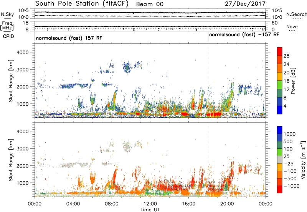Click the gray segment of velocity colorbar
Viewport: 307px width, 212px height.
click(x=280, y=160)
